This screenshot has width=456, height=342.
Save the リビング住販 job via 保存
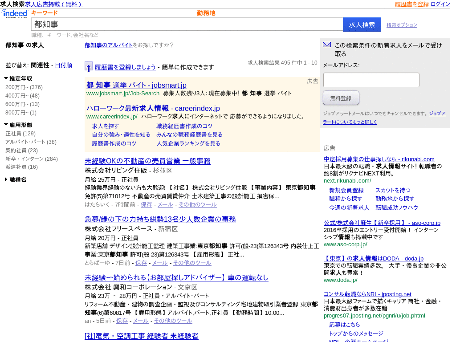point(147,204)
